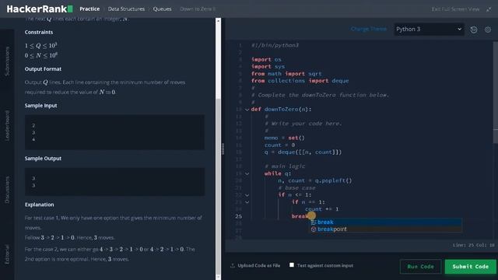The width and height of the screenshot is (498, 280).
Task: Click the 'from collections import deque' line
Action: [x=300, y=81]
